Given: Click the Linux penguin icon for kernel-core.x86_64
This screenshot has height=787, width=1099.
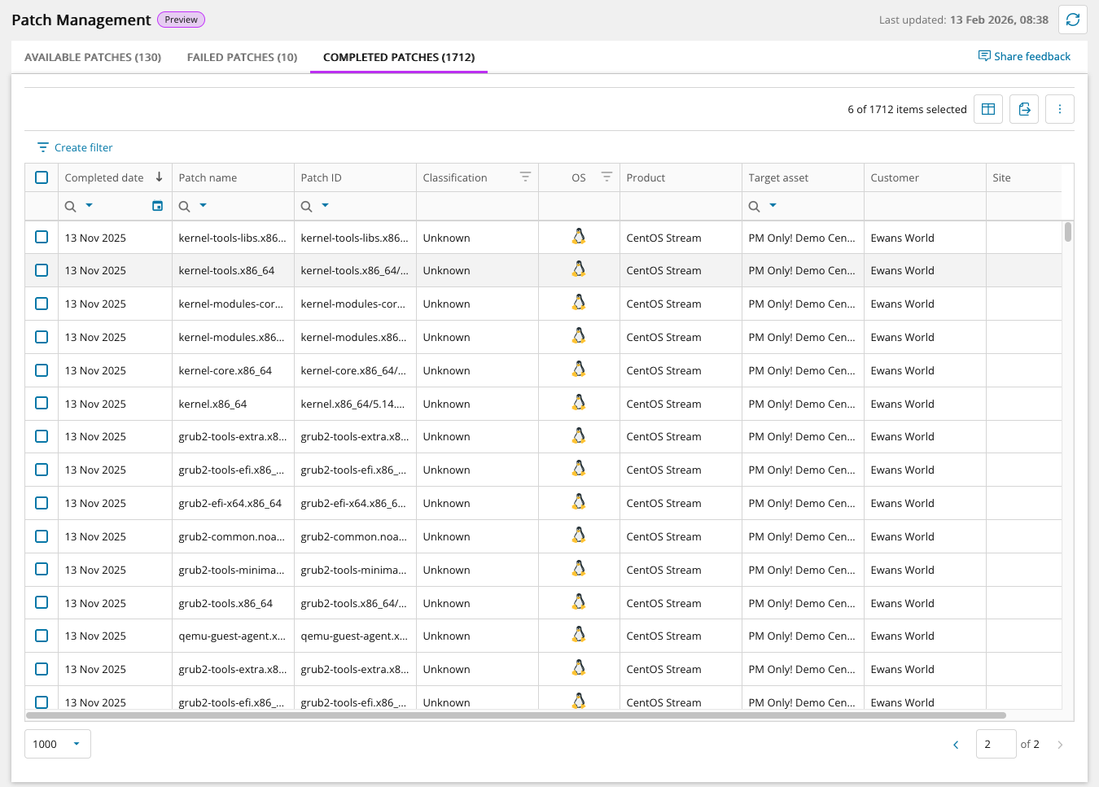Looking at the screenshot, I should click(x=579, y=369).
